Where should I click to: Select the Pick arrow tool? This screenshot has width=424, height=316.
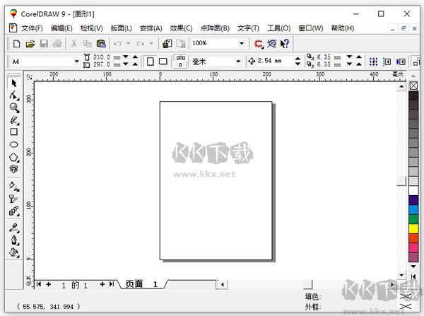[14, 83]
